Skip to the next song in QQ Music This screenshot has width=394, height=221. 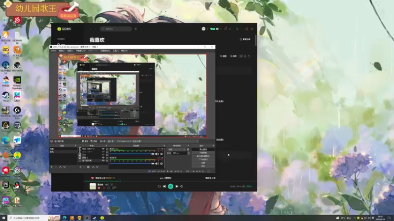coord(177,187)
